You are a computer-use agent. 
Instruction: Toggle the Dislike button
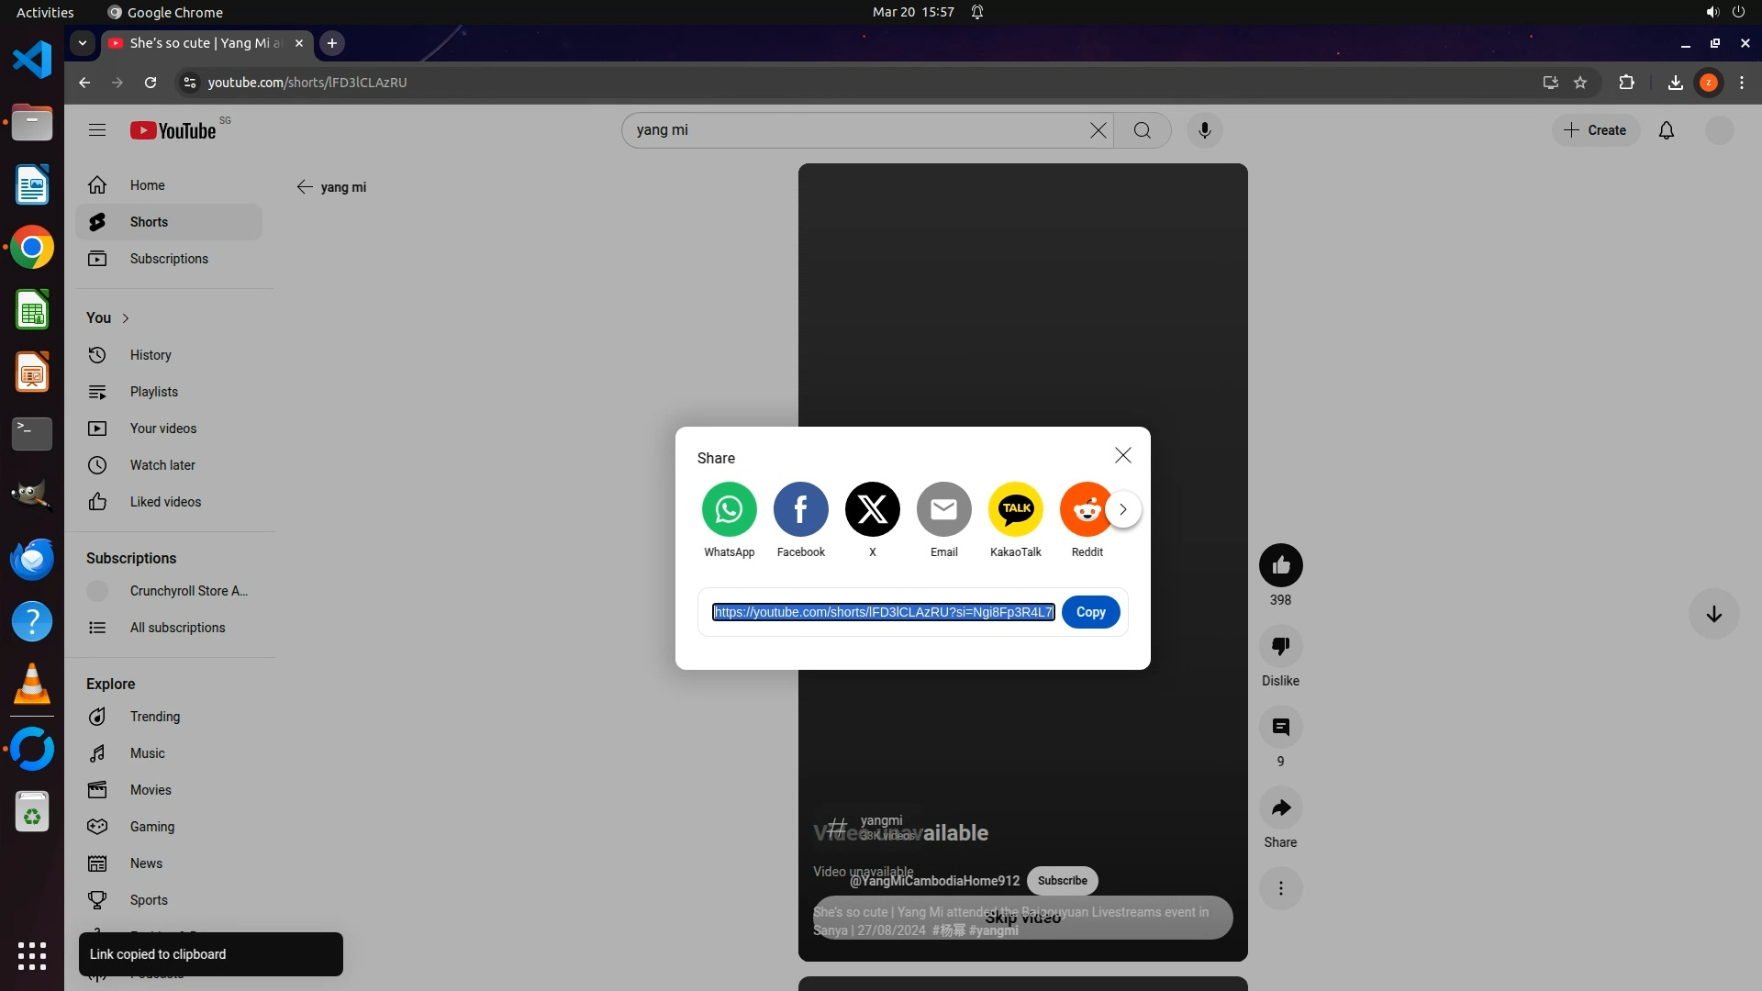click(x=1280, y=646)
